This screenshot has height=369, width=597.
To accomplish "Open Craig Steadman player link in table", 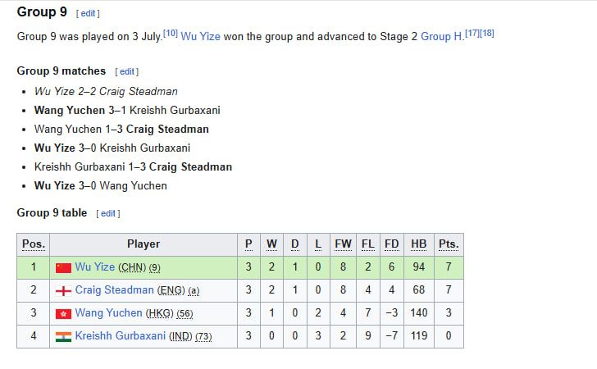I will point(114,290).
